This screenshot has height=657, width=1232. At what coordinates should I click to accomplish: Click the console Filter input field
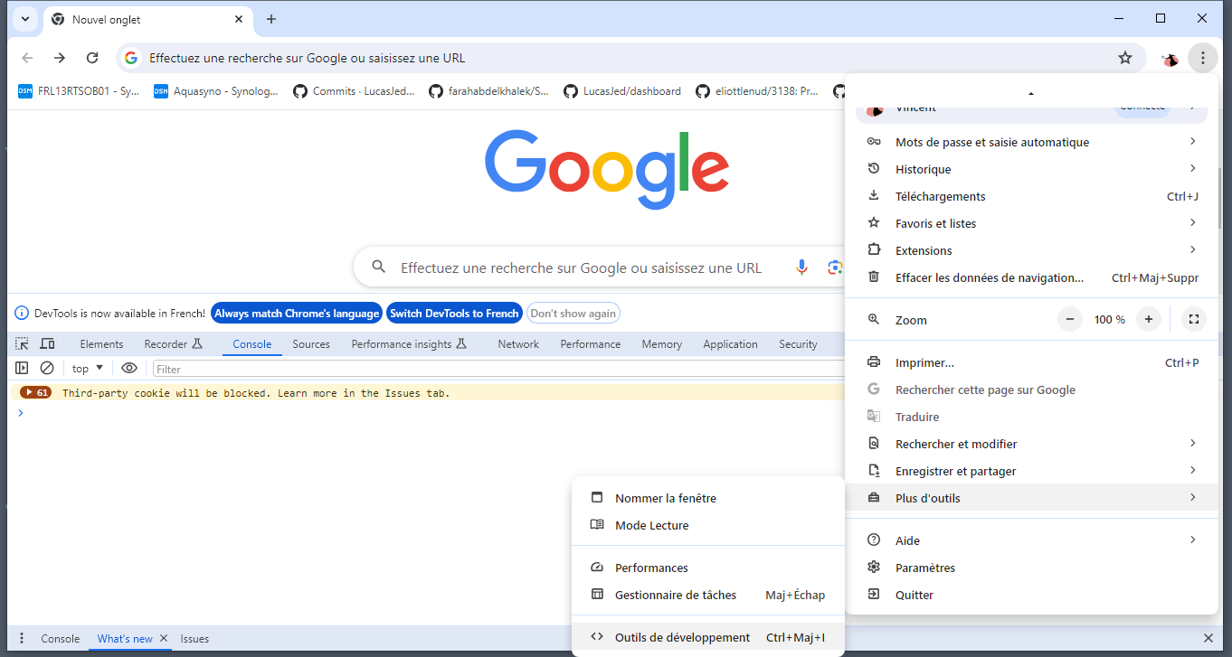pos(499,369)
